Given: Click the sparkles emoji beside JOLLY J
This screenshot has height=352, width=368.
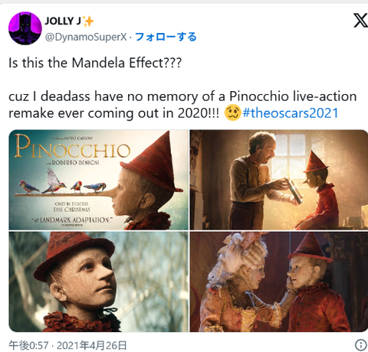Looking at the screenshot, I should 88,21.
